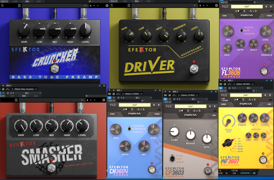Select 复制 above the Cruncher plugin
This screenshot has height=180, width=274.
[27, 1]
